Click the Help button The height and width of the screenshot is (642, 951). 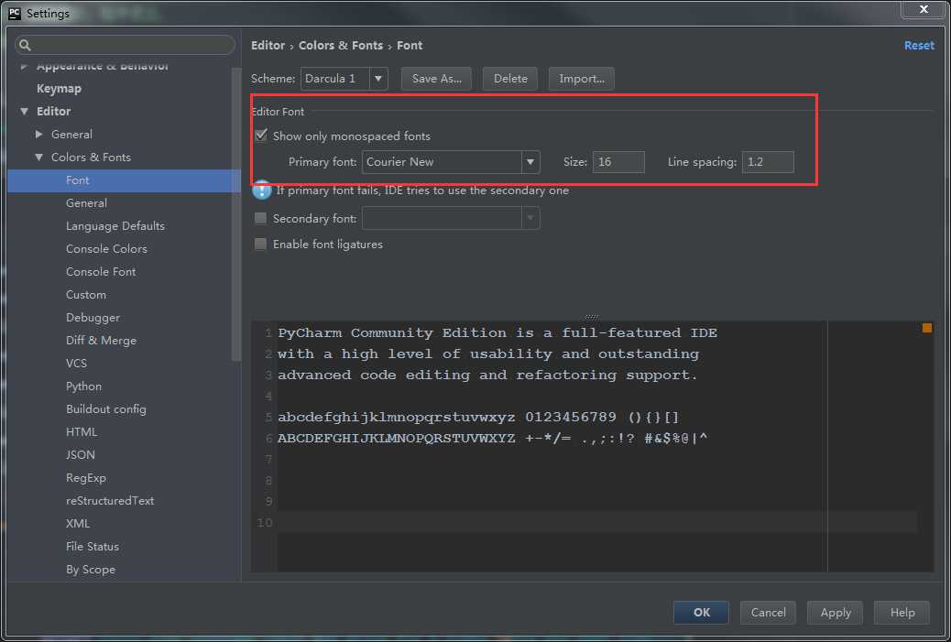pyautogui.click(x=902, y=613)
